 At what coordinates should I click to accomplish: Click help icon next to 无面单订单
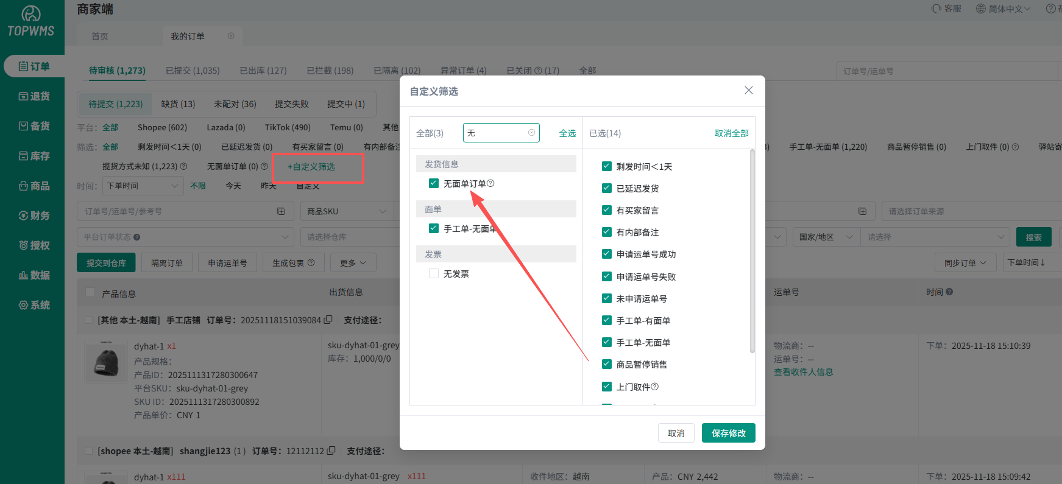point(491,183)
